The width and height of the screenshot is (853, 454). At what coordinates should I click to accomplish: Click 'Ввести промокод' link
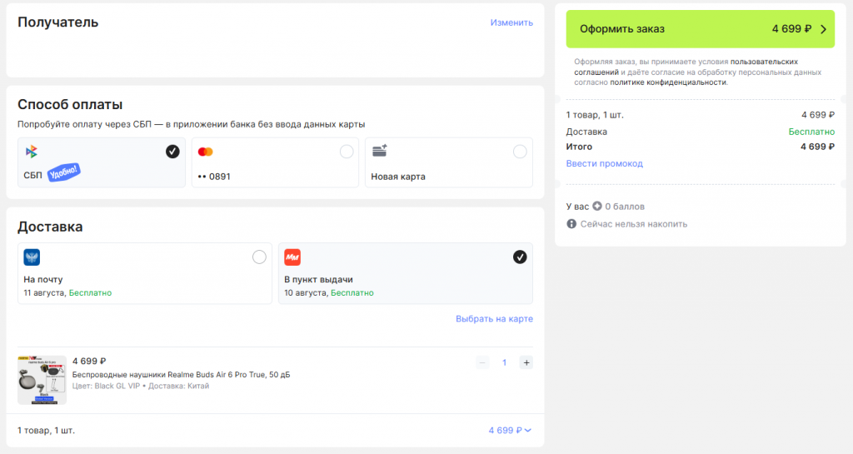click(604, 163)
